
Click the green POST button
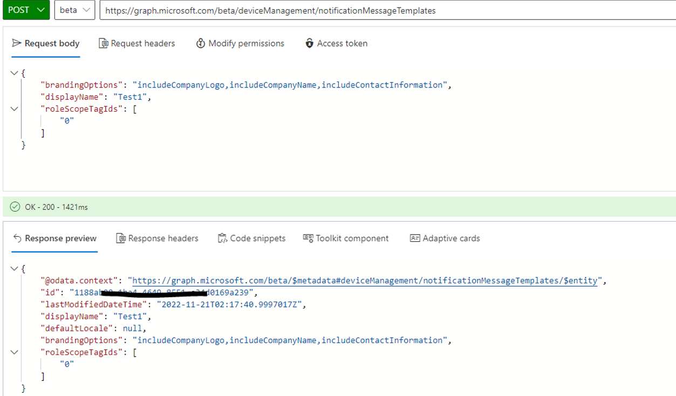[x=26, y=10]
